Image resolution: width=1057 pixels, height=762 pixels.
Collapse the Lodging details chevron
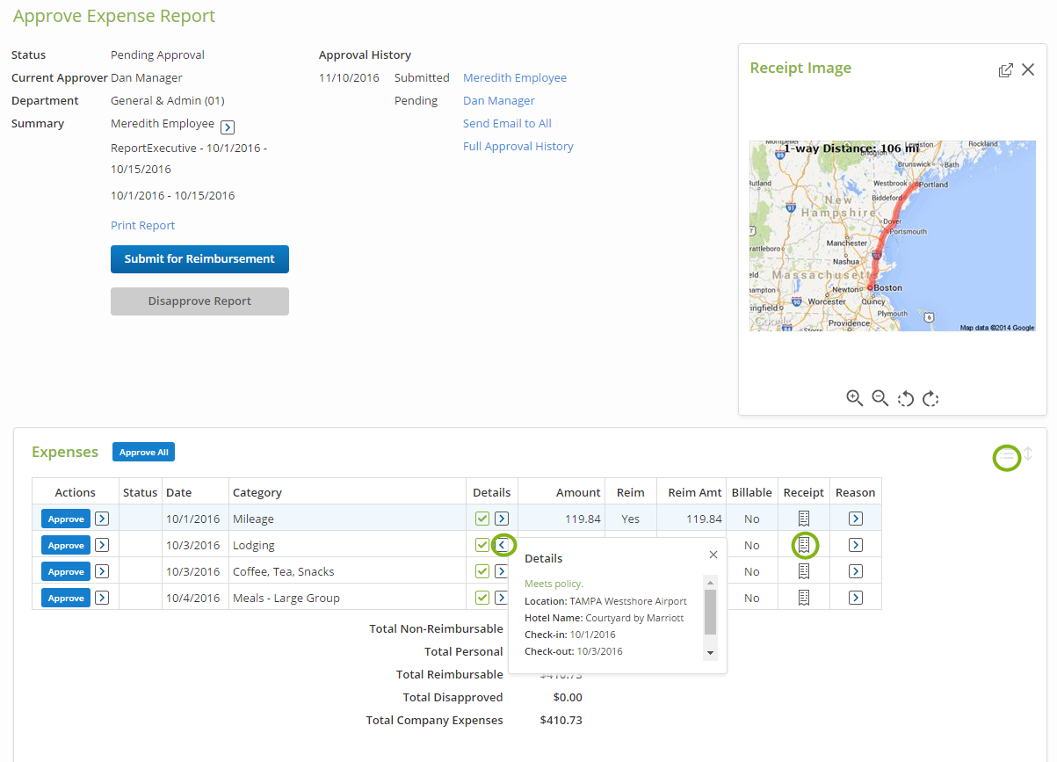(x=503, y=545)
